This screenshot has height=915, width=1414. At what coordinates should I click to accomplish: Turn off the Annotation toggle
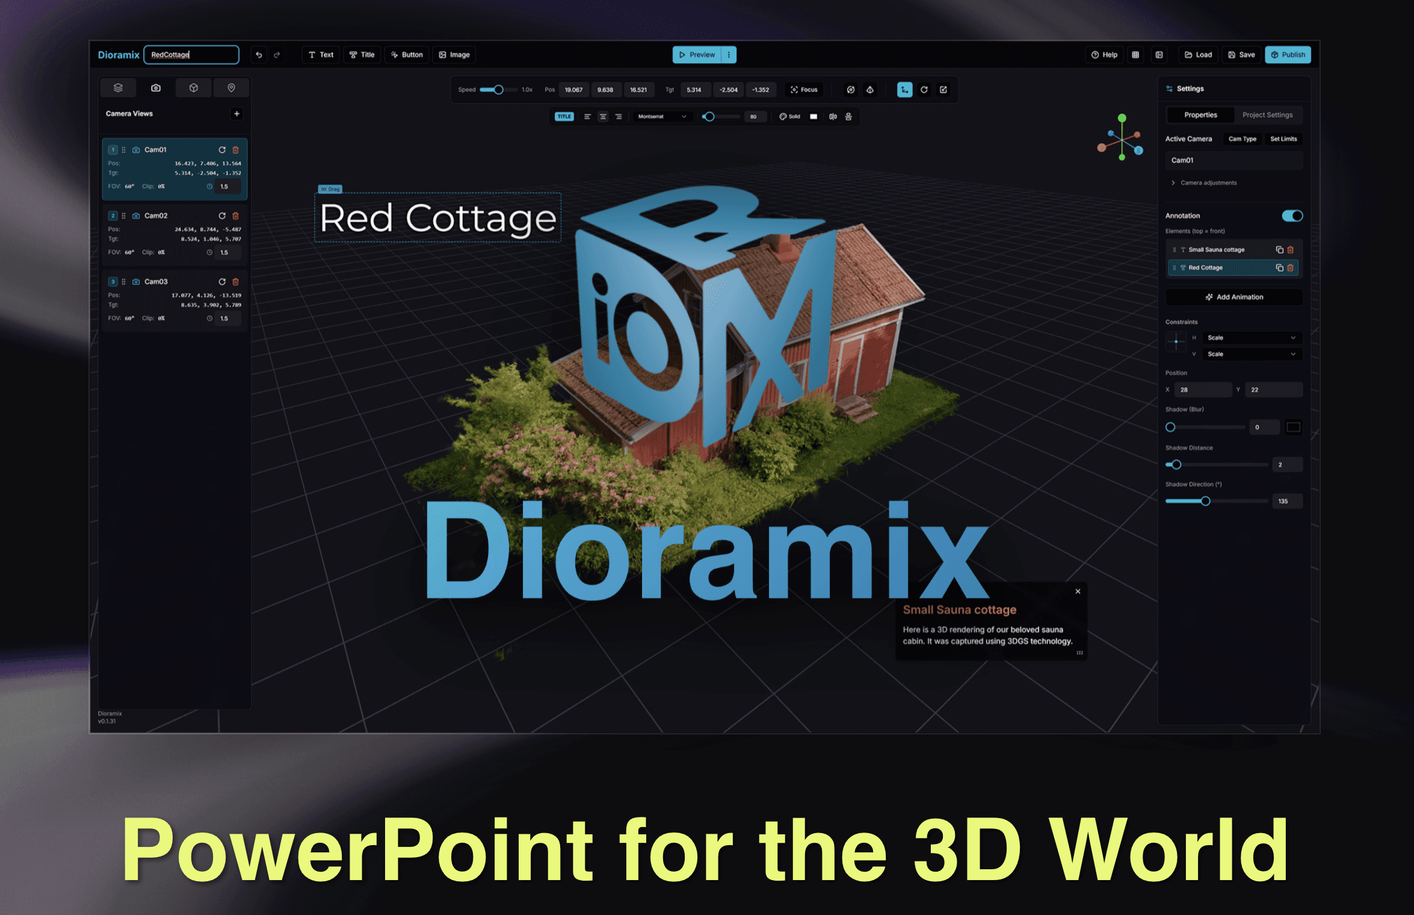click(x=1292, y=216)
